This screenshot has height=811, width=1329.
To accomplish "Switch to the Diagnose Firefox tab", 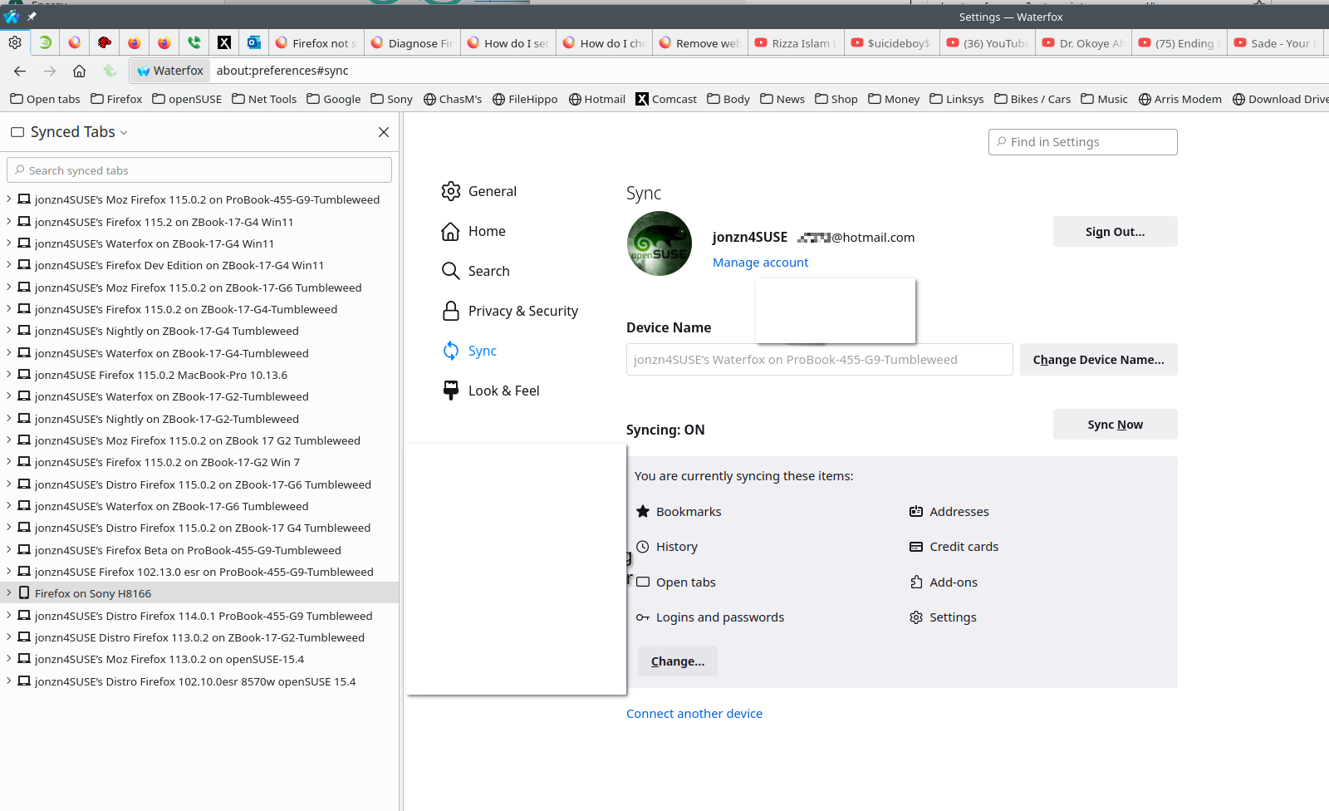I will [x=412, y=43].
